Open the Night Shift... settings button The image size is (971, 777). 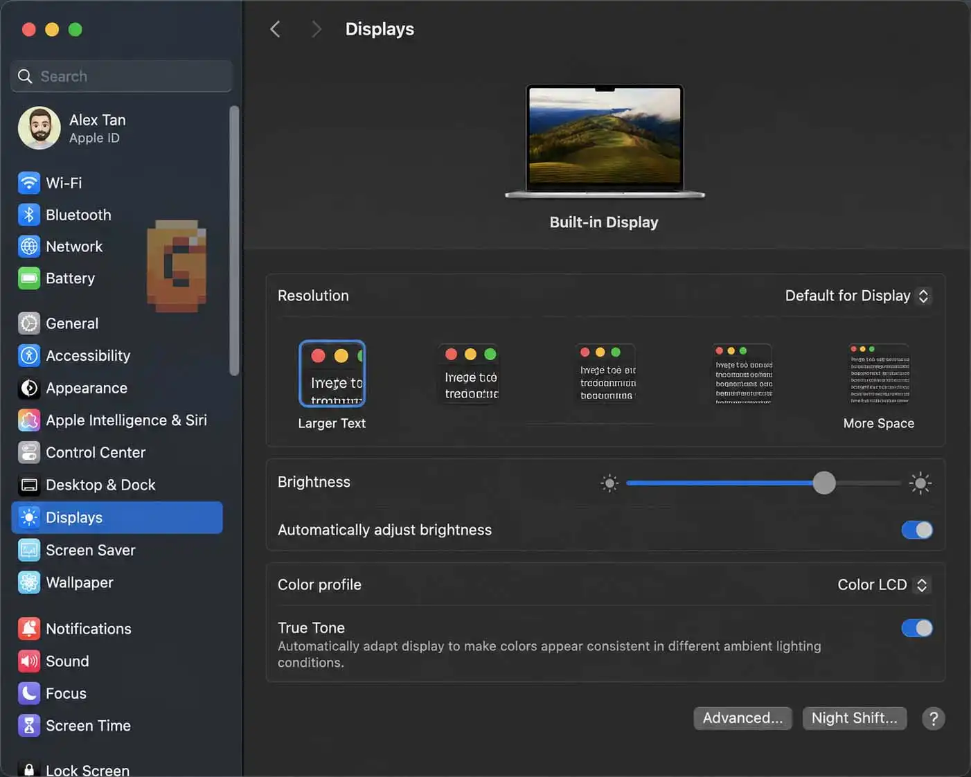[x=854, y=719]
